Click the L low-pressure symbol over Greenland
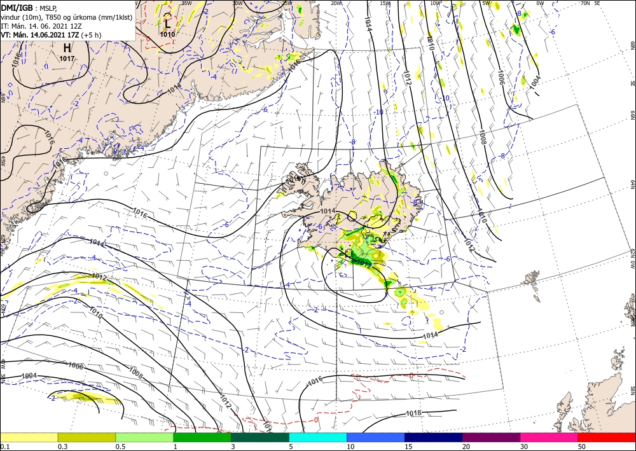 (167, 24)
